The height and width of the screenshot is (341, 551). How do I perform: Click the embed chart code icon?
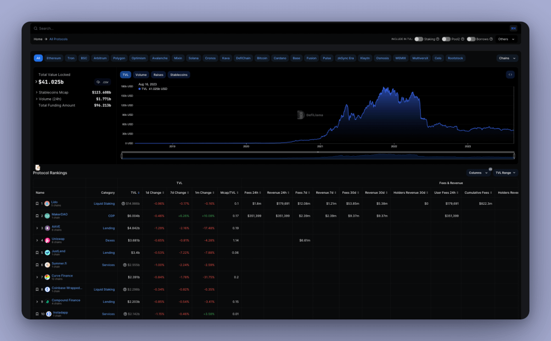[510, 74]
